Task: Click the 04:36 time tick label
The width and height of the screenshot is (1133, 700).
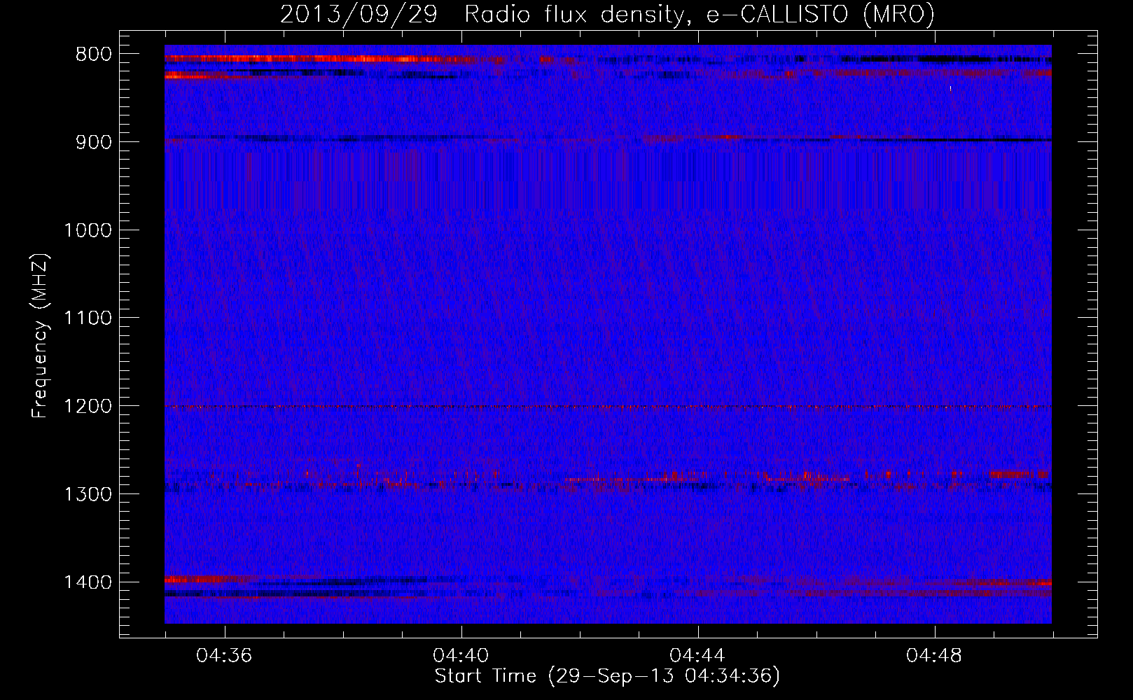Action: (224, 655)
